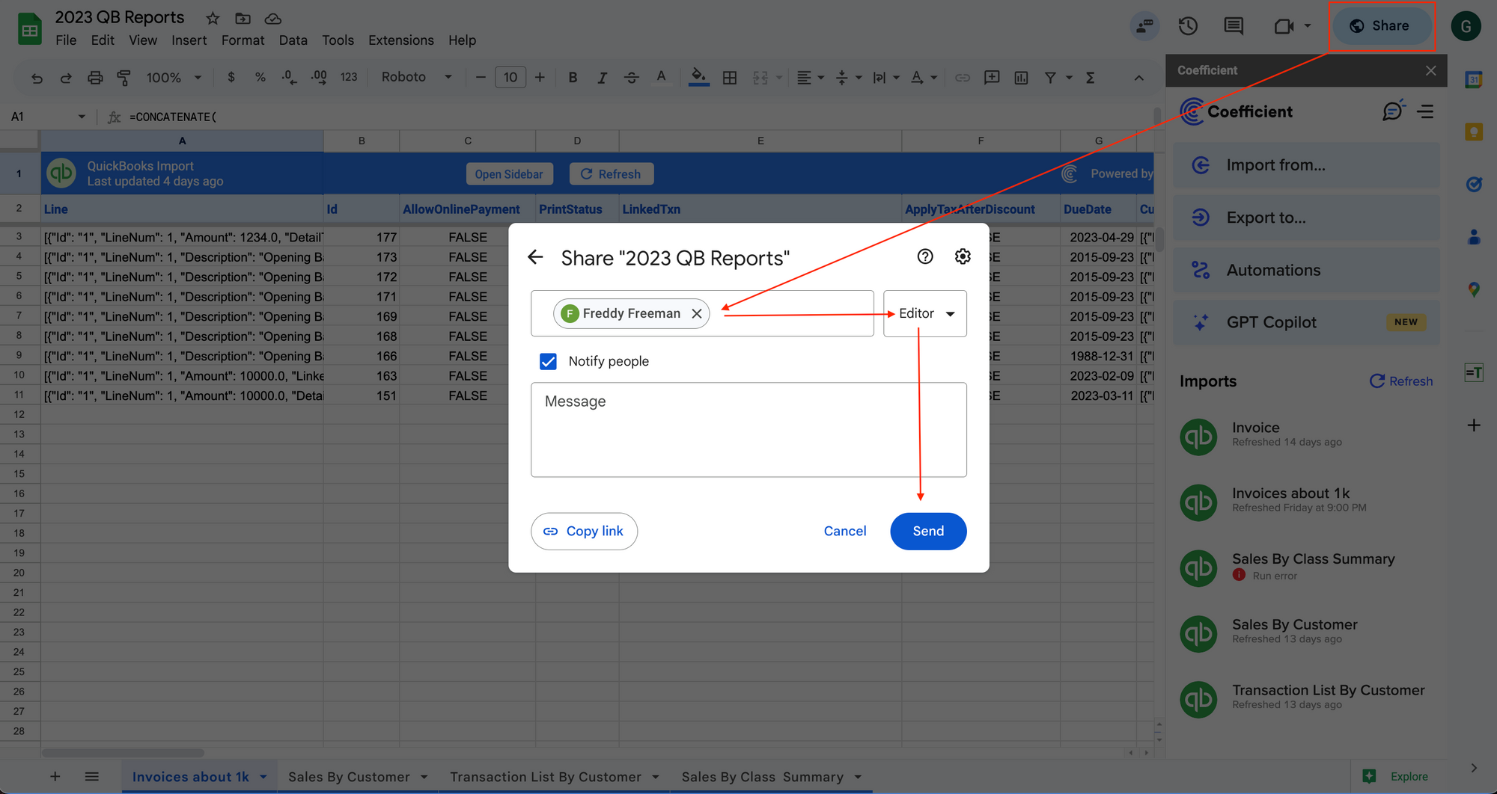
Task: Click Cancel in share dialog
Action: (845, 532)
